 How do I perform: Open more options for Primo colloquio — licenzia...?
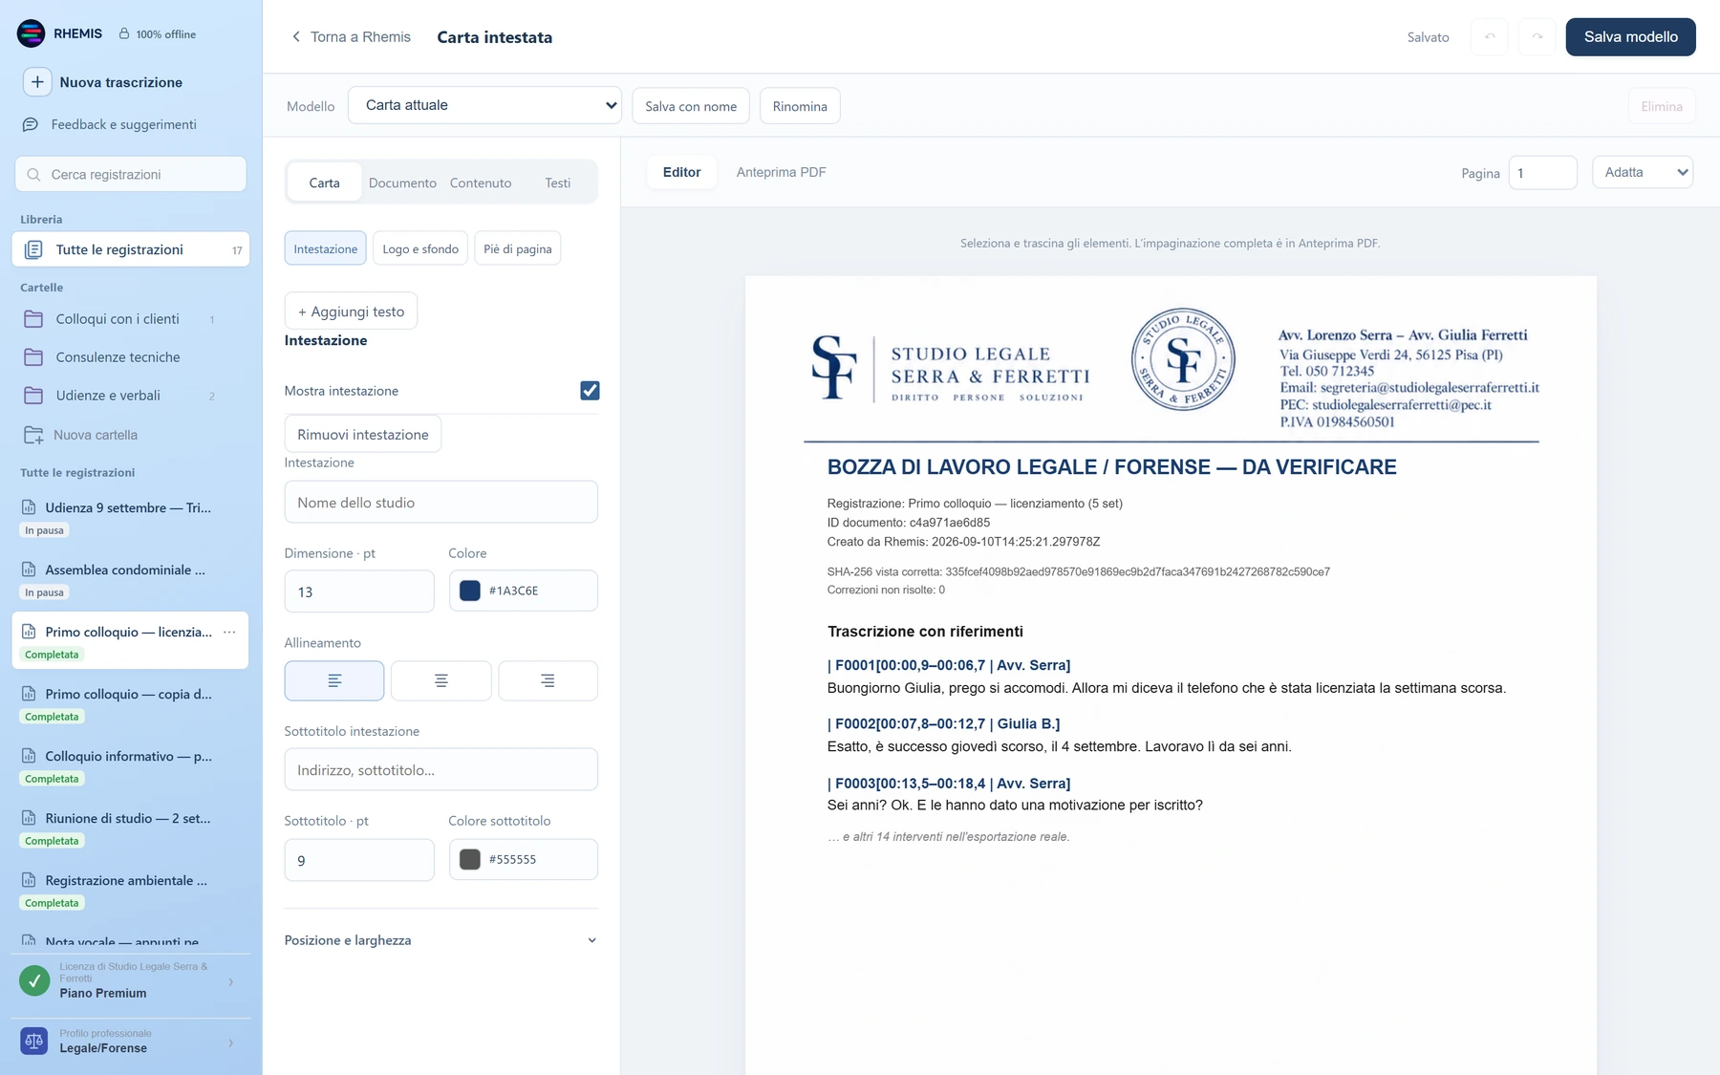click(x=229, y=632)
